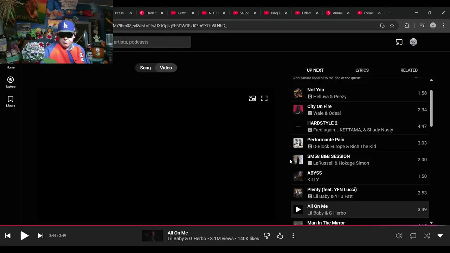Open the browser extensions puzzle icon

coord(407,26)
